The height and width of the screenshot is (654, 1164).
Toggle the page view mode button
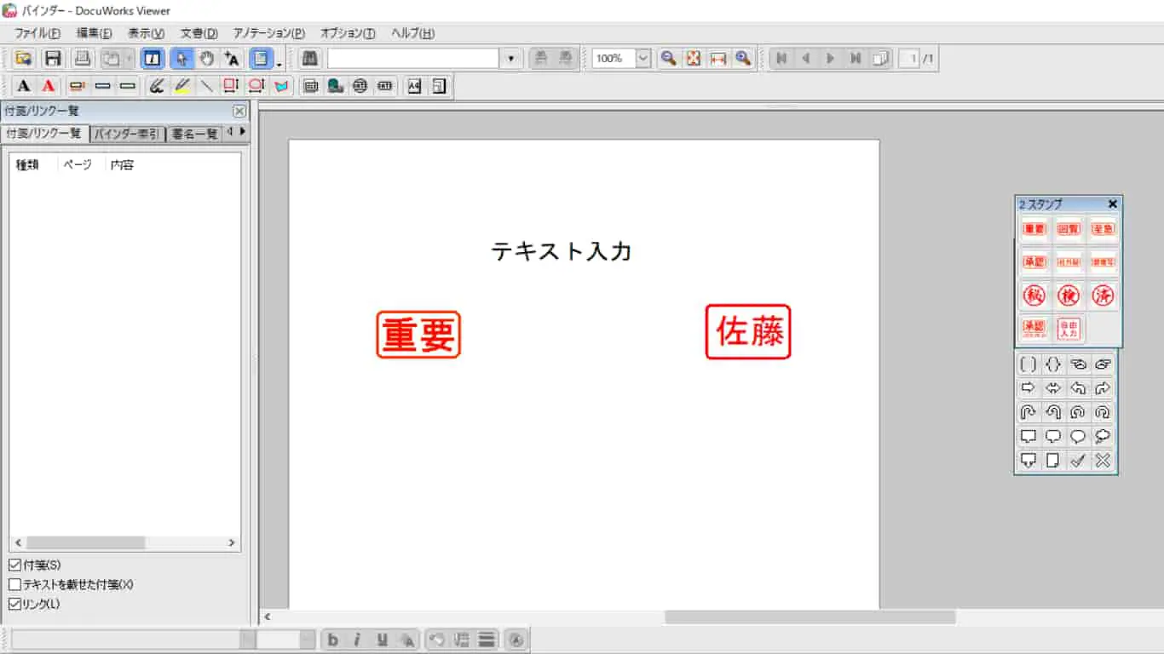(261, 59)
